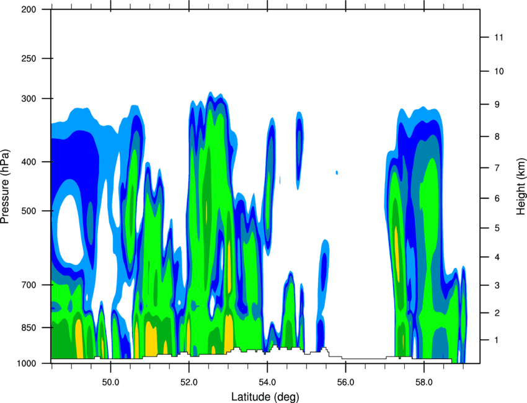Pick the 4 km height label
527x403 pixels.
(x=497, y=257)
